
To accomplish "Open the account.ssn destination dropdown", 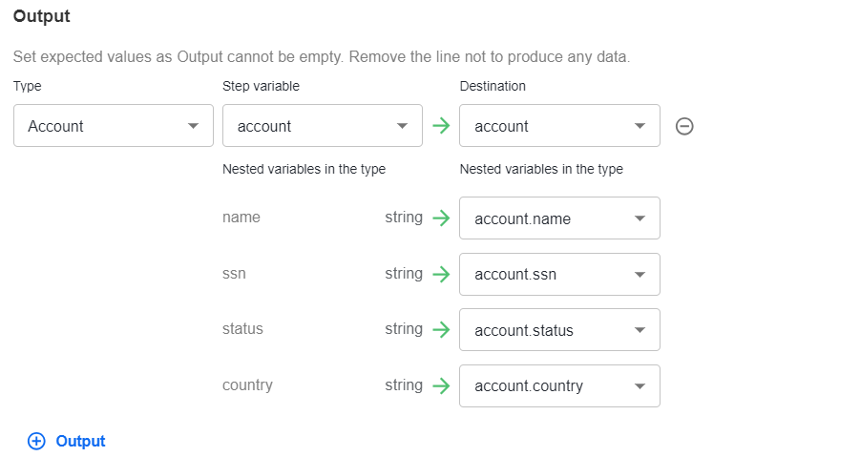I will (559, 274).
